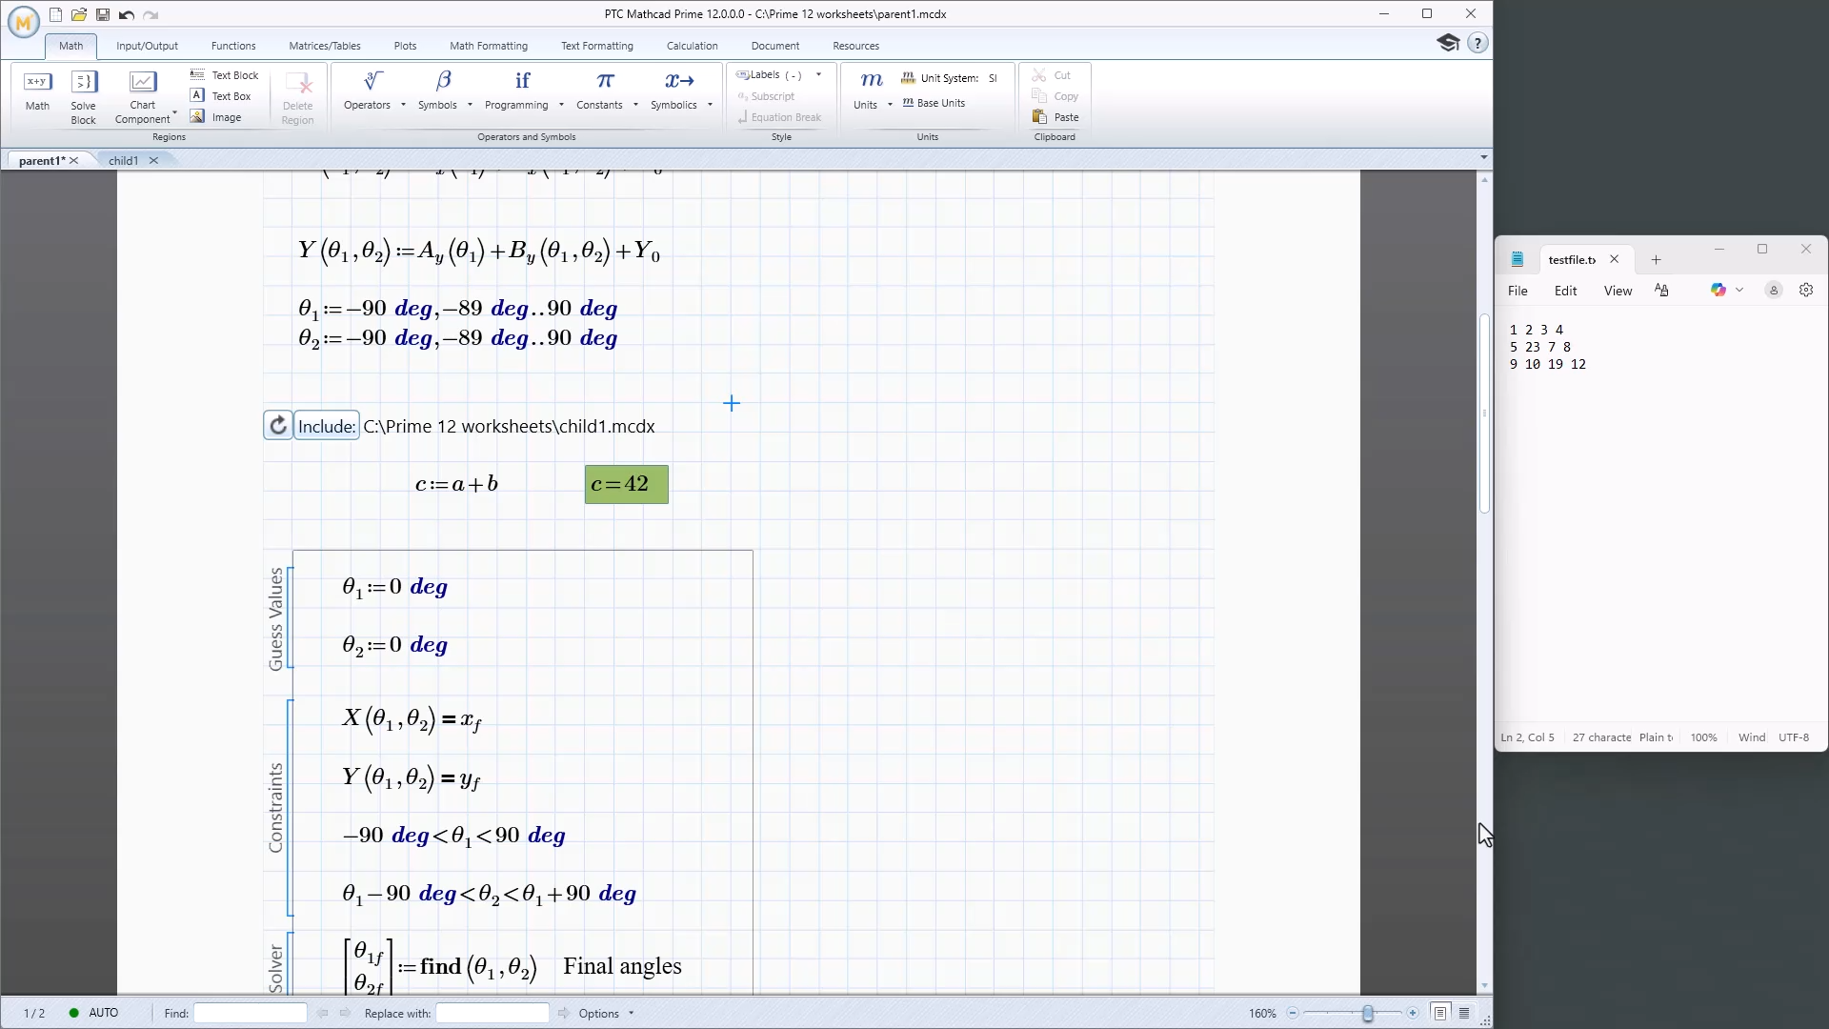
Task: Refresh the included child1 worksheet
Action: [x=278, y=426]
